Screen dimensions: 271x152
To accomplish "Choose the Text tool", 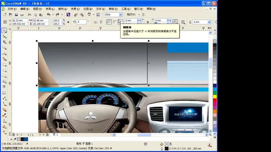I will pyautogui.click(x=4, y=86).
